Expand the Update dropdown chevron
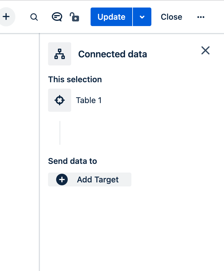This screenshot has height=271, width=224. tap(142, 17)
